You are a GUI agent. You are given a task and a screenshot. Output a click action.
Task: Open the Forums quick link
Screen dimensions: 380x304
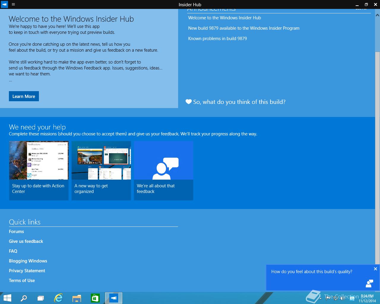coord(16,232)
